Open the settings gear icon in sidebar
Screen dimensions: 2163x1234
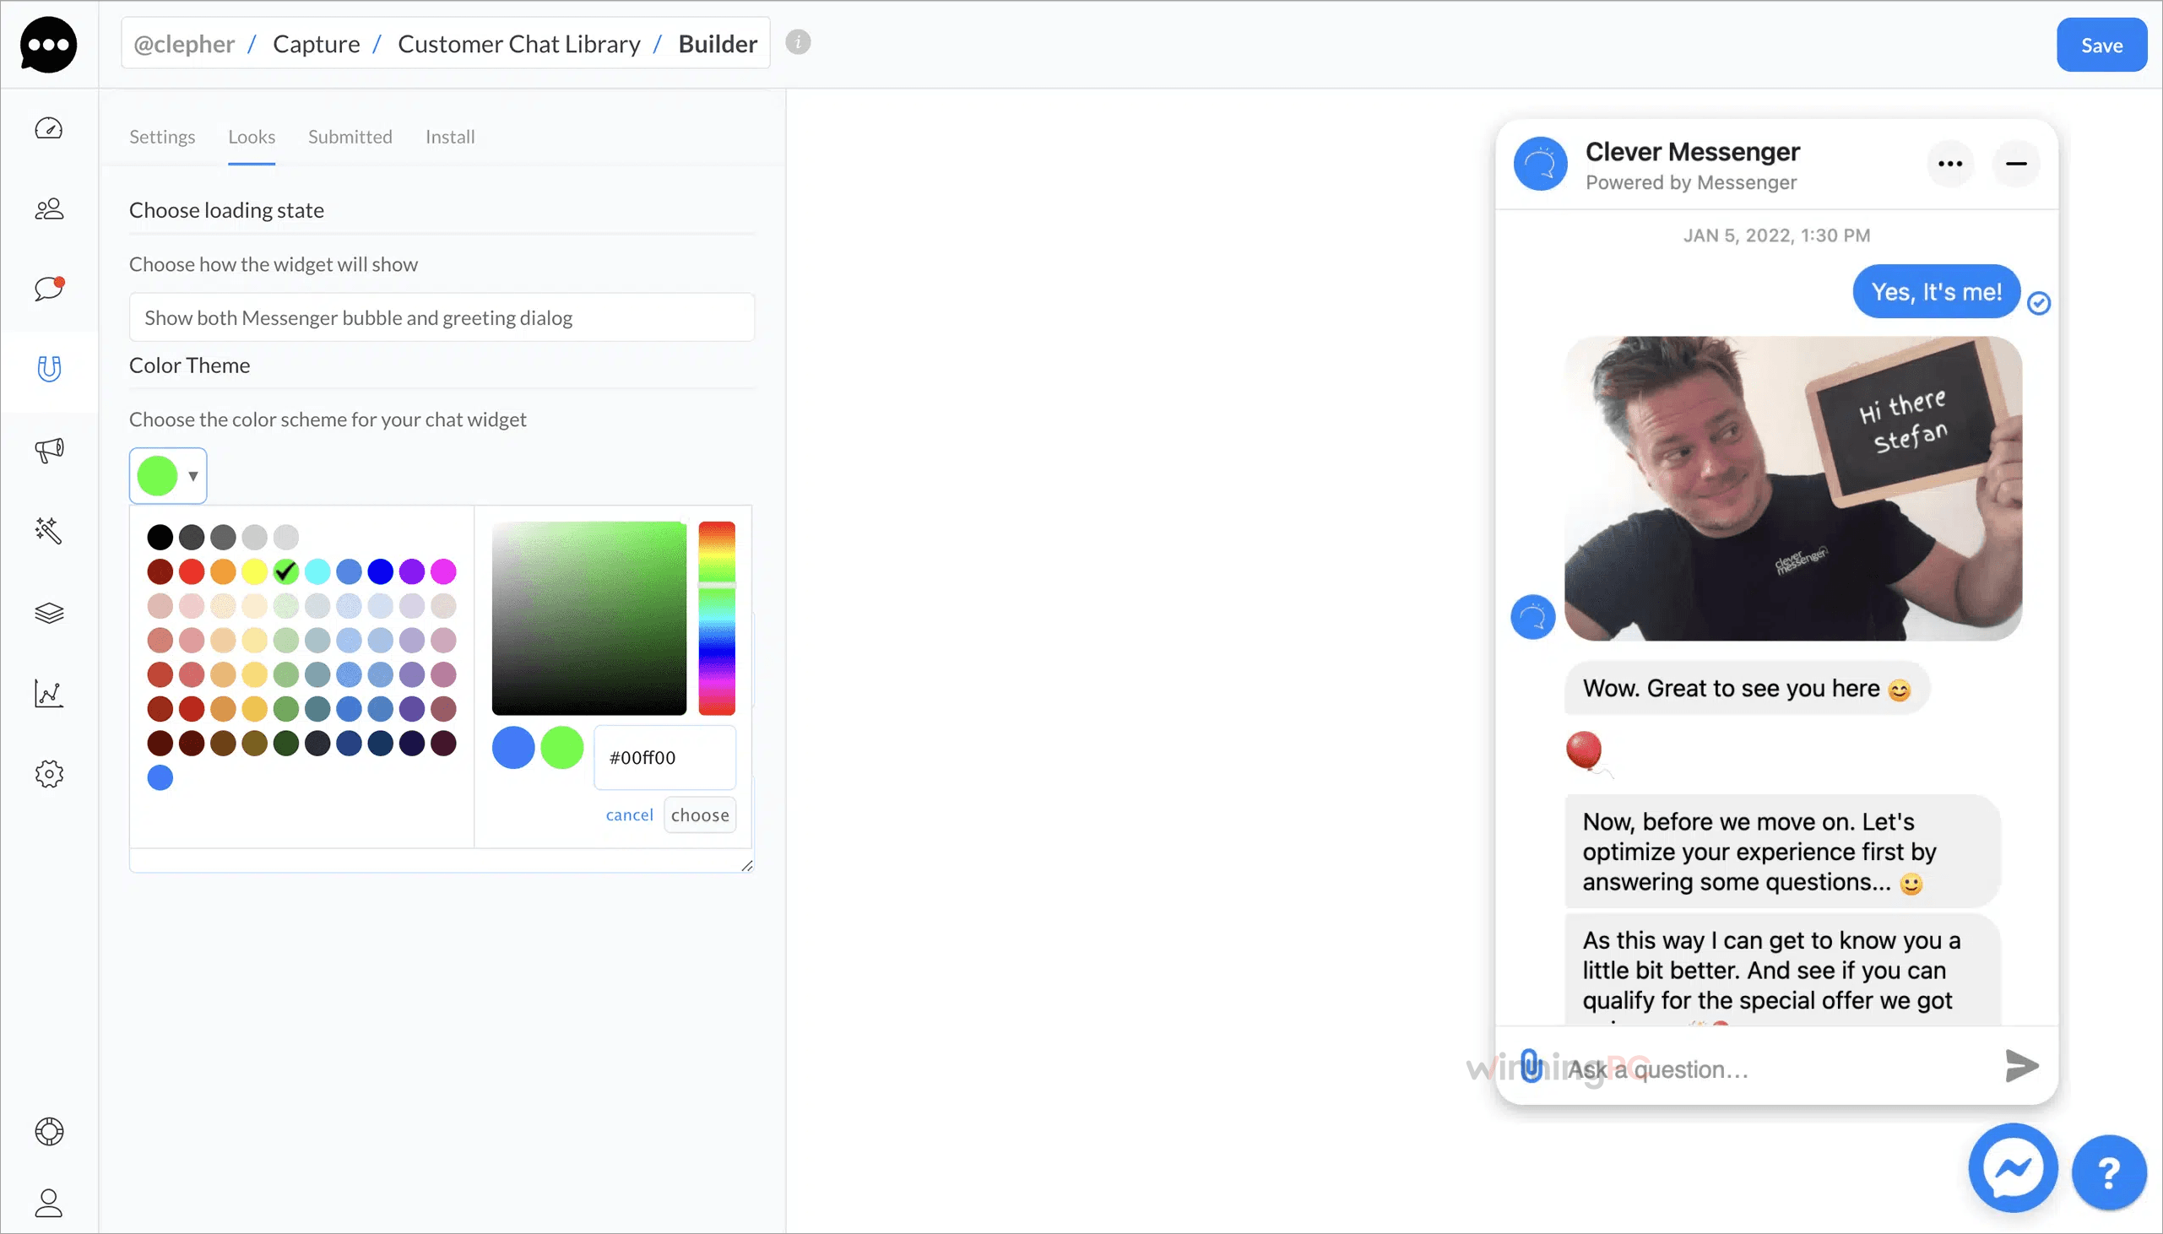click(48, 774)
